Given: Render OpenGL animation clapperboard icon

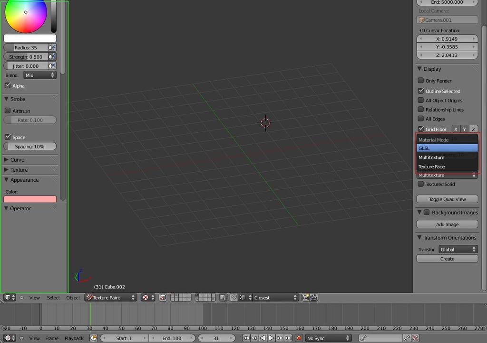Looking at the screenshot, I should point(314,297).
